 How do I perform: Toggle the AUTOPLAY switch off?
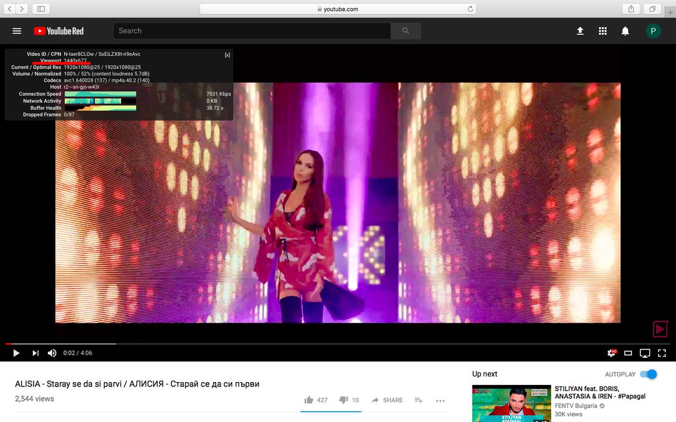click(x=648, y=374)
